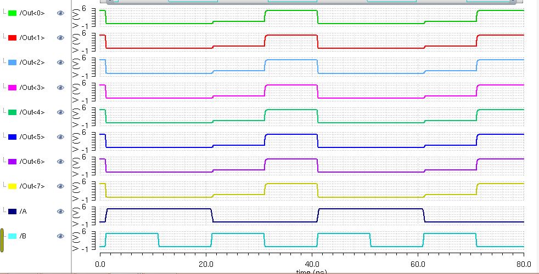Click the red swatch for /Out<1>
This screenshot has width=539, height=274.
(x=13, y=38)
